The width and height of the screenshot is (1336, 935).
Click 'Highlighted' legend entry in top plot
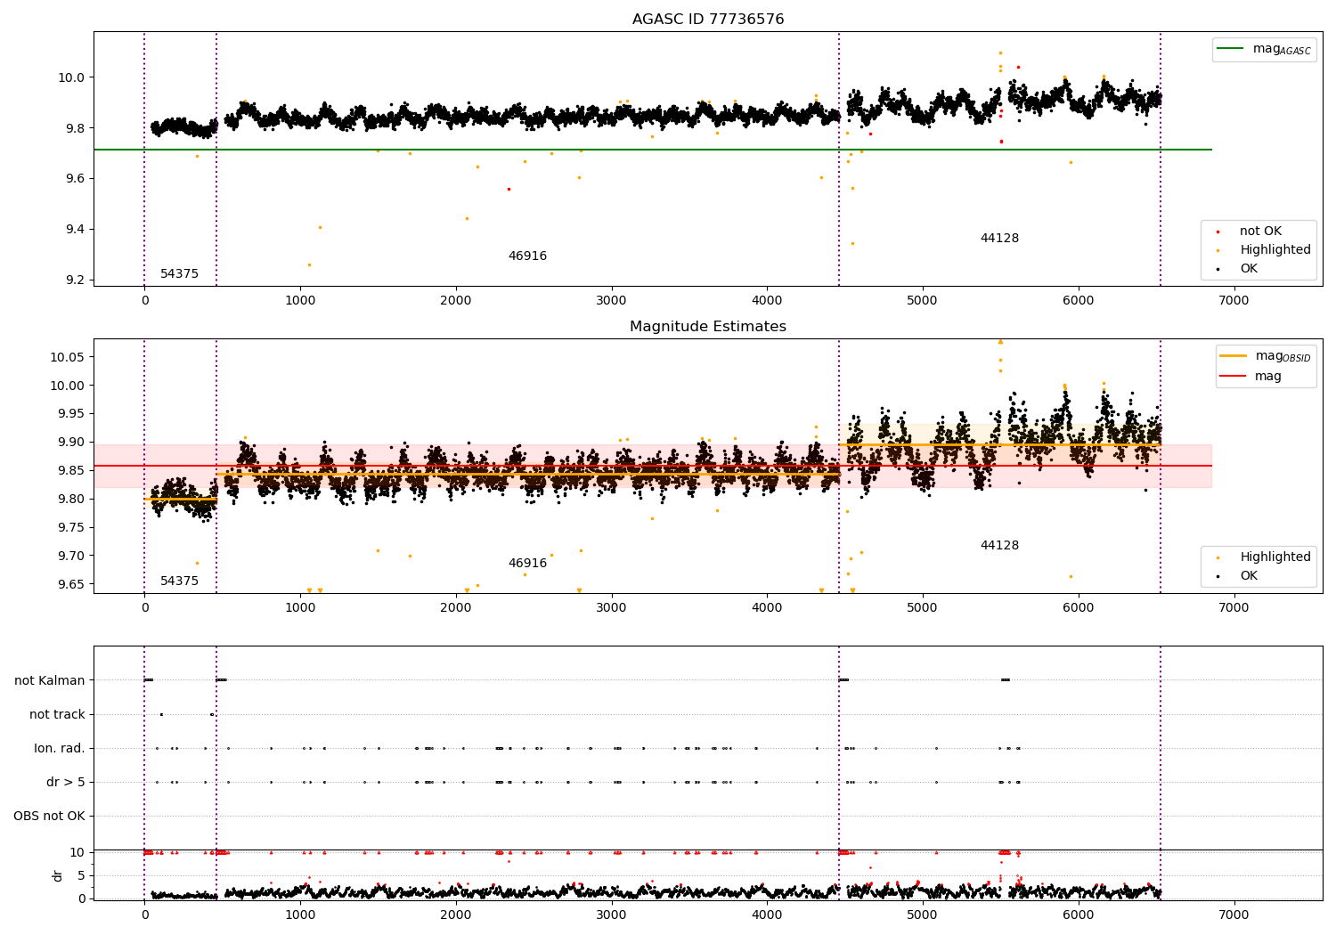tap(1263, 250)
